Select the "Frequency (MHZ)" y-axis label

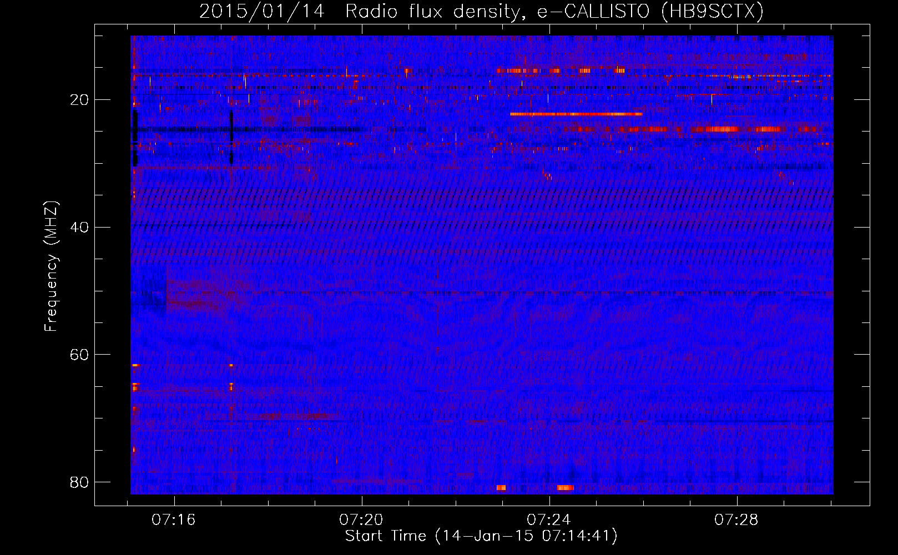click(x=51, y=266)
